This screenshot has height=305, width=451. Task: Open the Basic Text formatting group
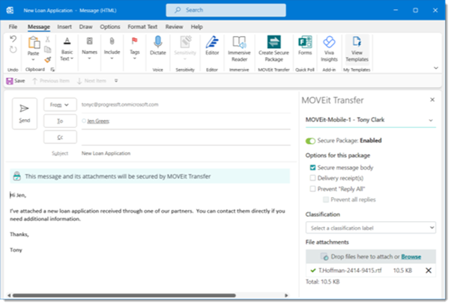[67, 49]
